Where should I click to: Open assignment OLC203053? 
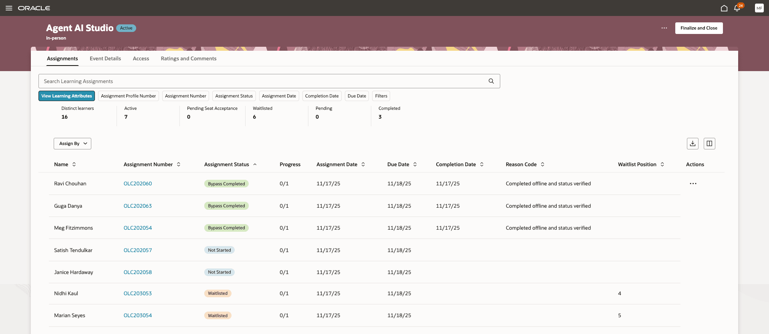[138, 294]
